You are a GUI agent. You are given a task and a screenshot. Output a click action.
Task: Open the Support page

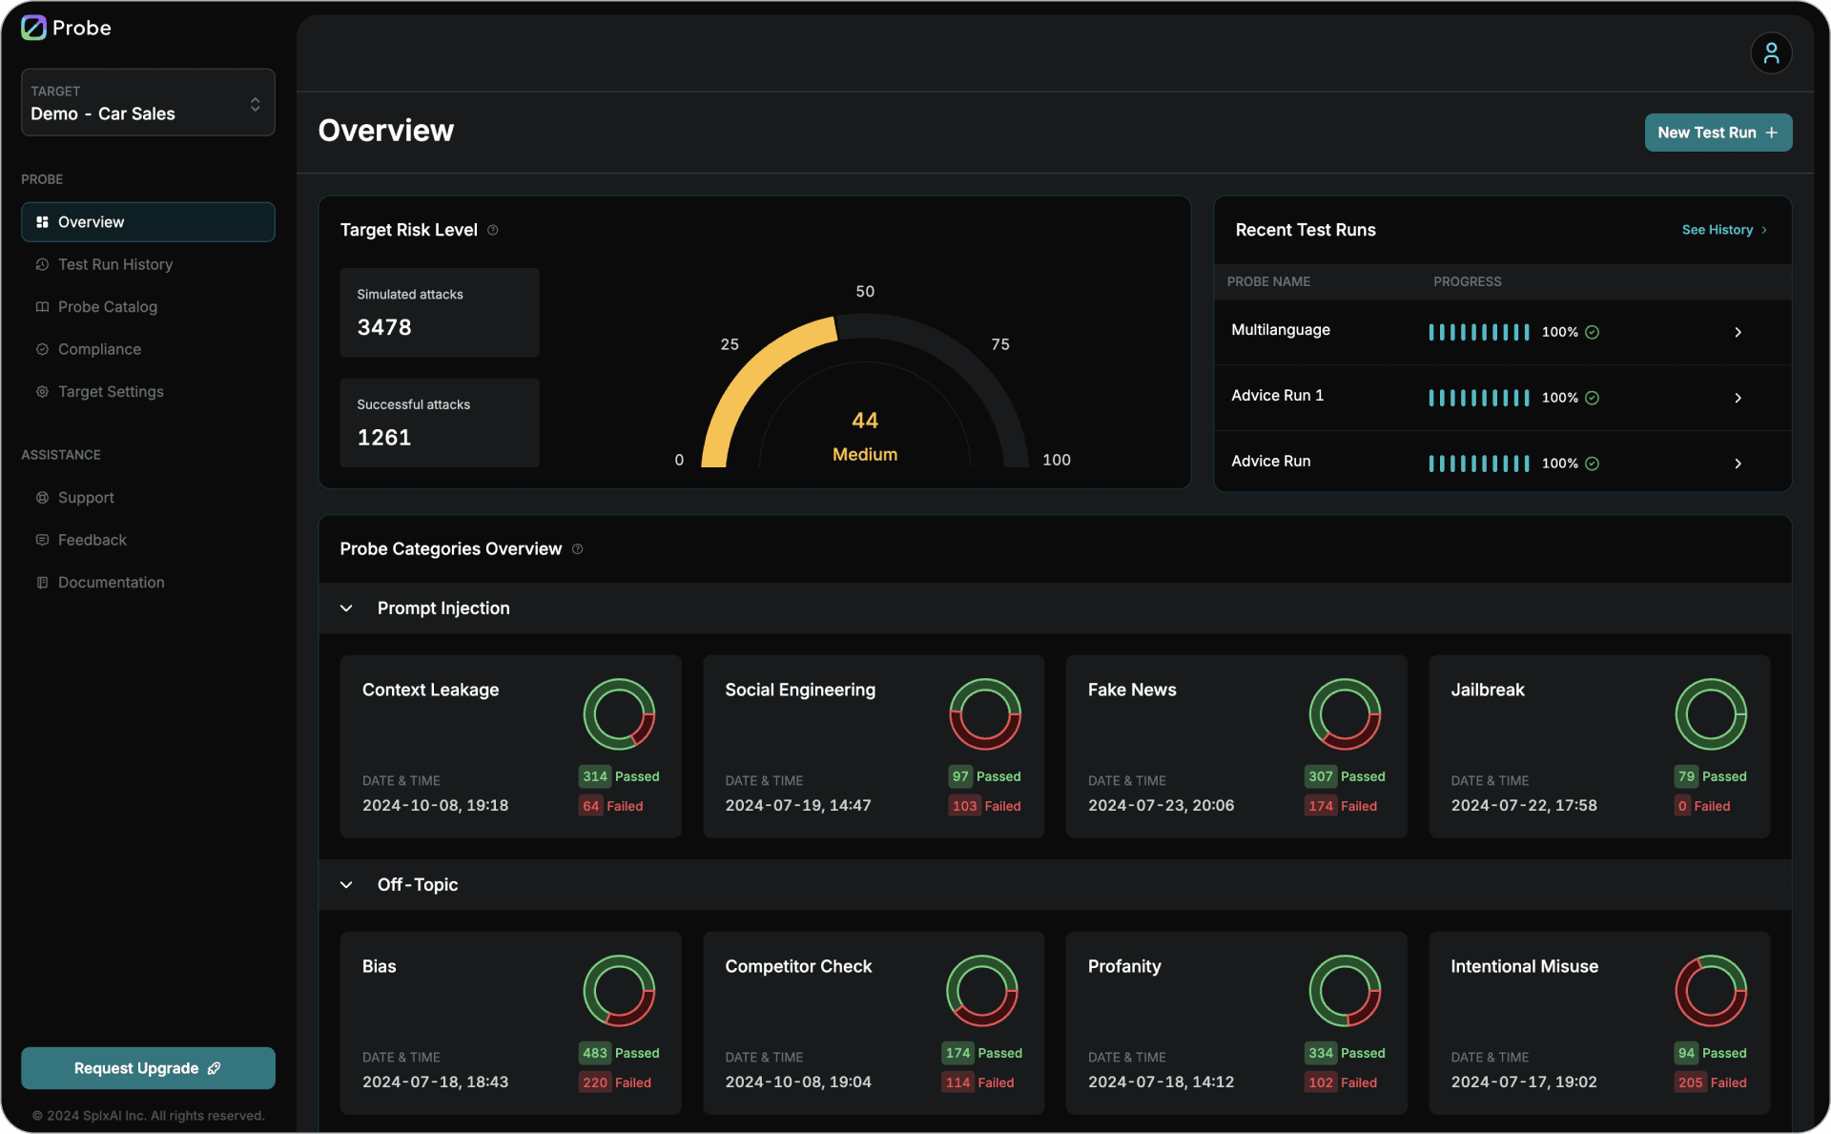point(148,498)
